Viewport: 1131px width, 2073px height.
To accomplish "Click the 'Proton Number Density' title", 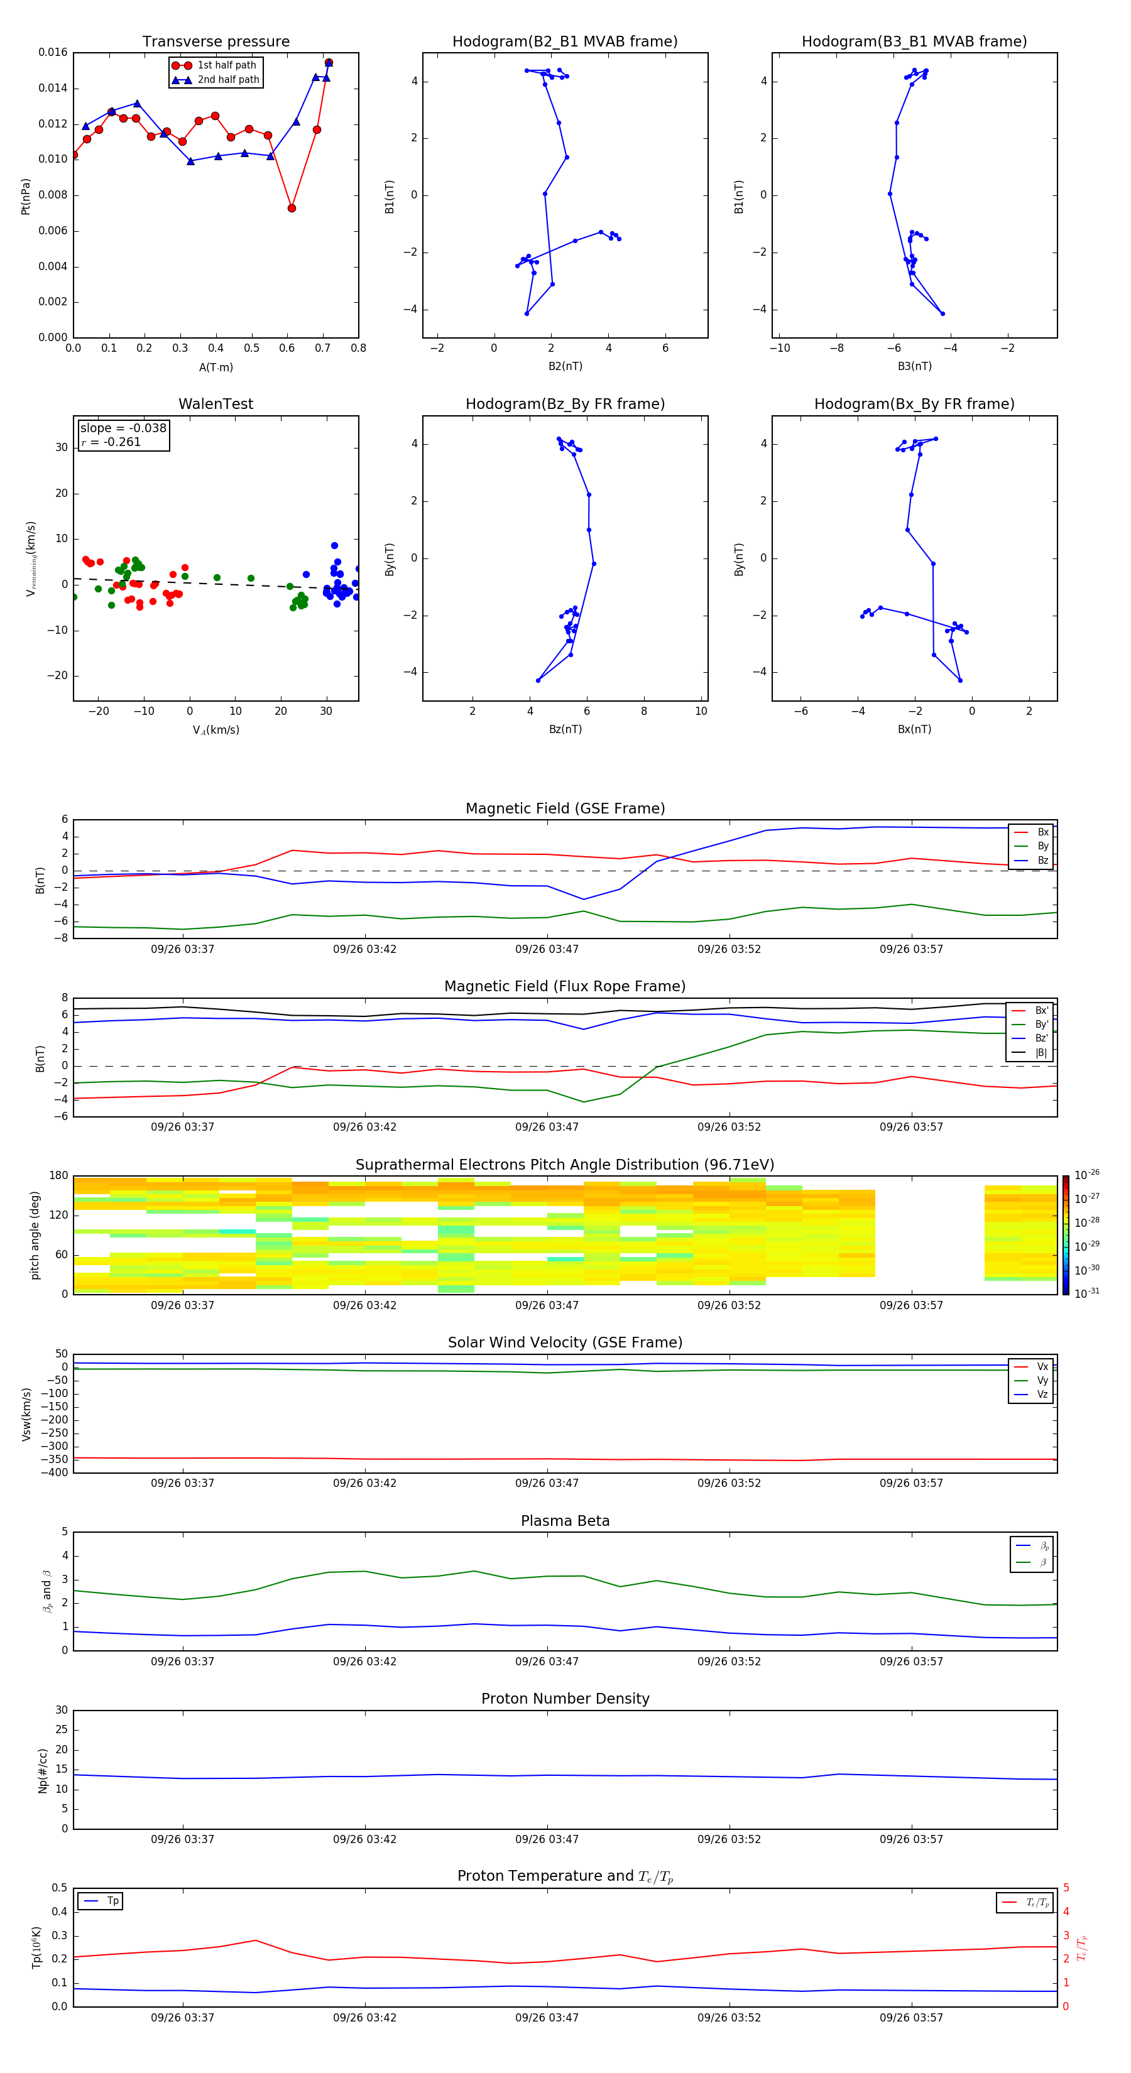I will 565,1699.
